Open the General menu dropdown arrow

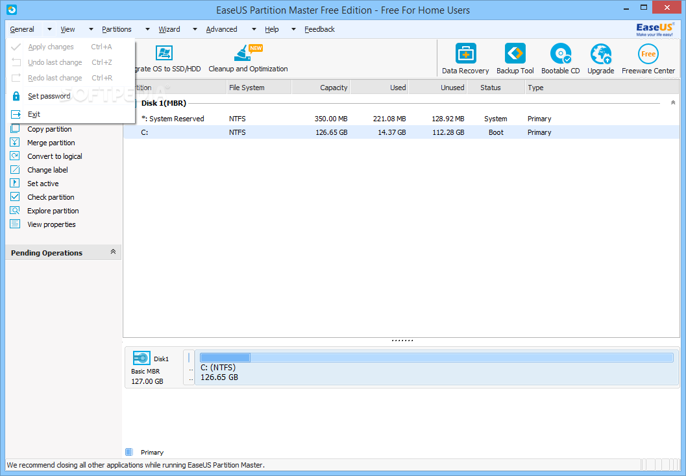click(49, 29)
